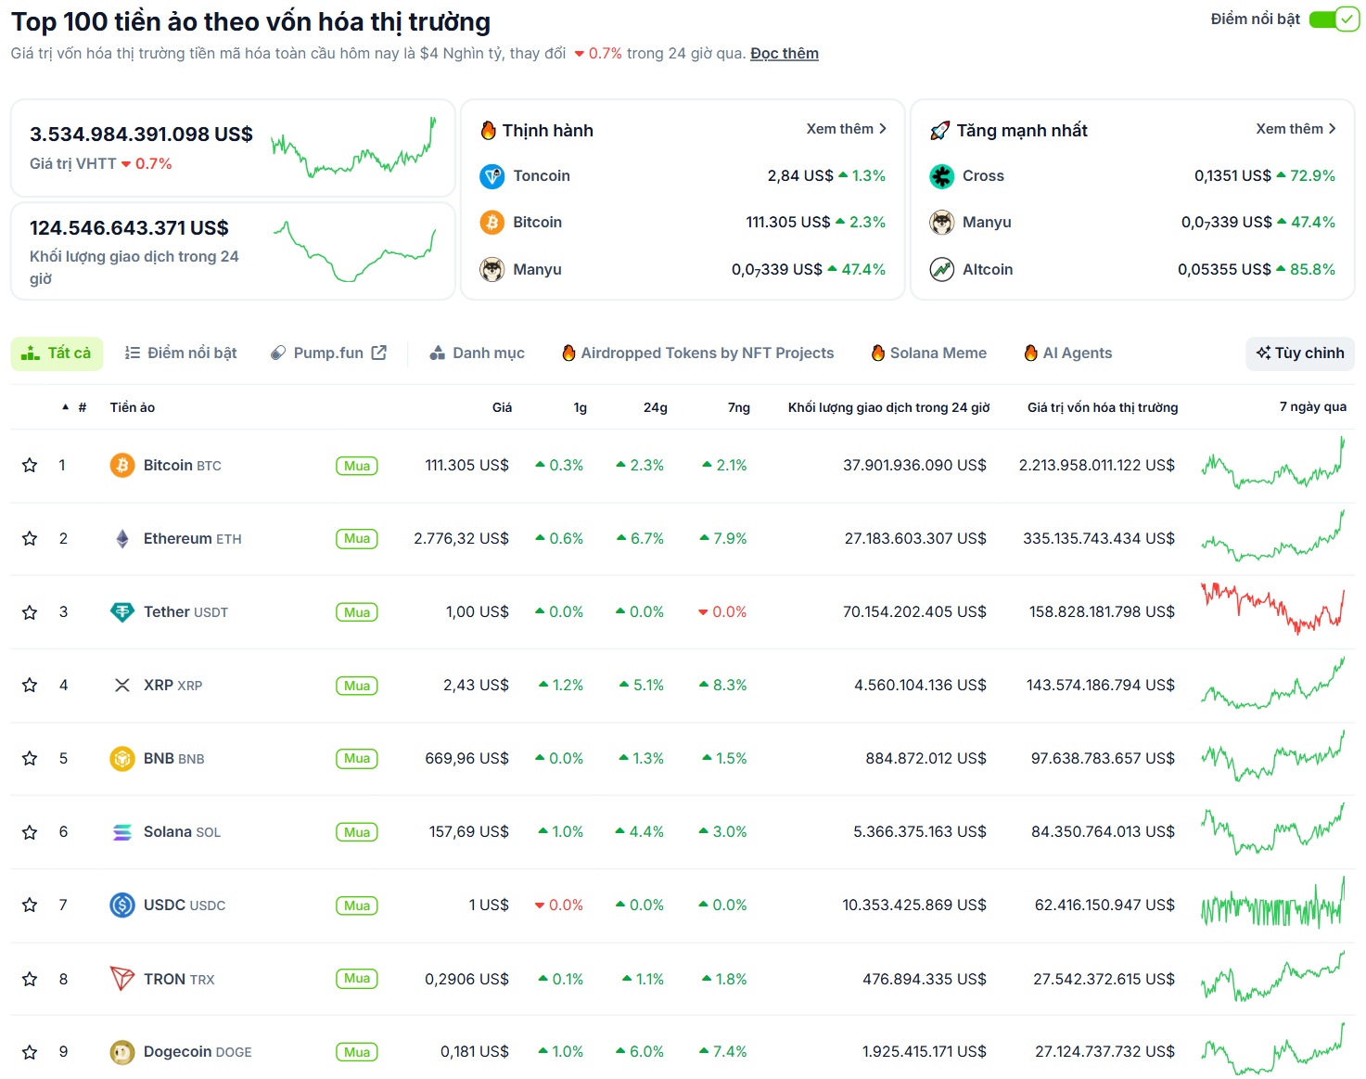The width and height of the screenshot is (1366, 1079).
Task: Click the Tùy chỉnh sparkle icon
Action: 1263,353
